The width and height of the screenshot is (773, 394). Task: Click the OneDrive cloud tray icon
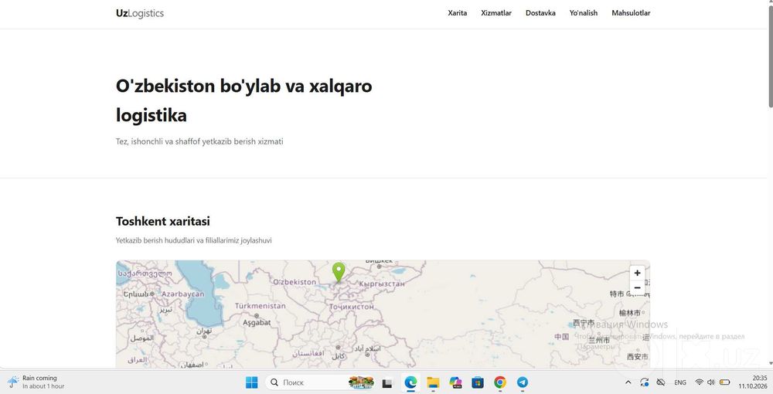point(661,382)
